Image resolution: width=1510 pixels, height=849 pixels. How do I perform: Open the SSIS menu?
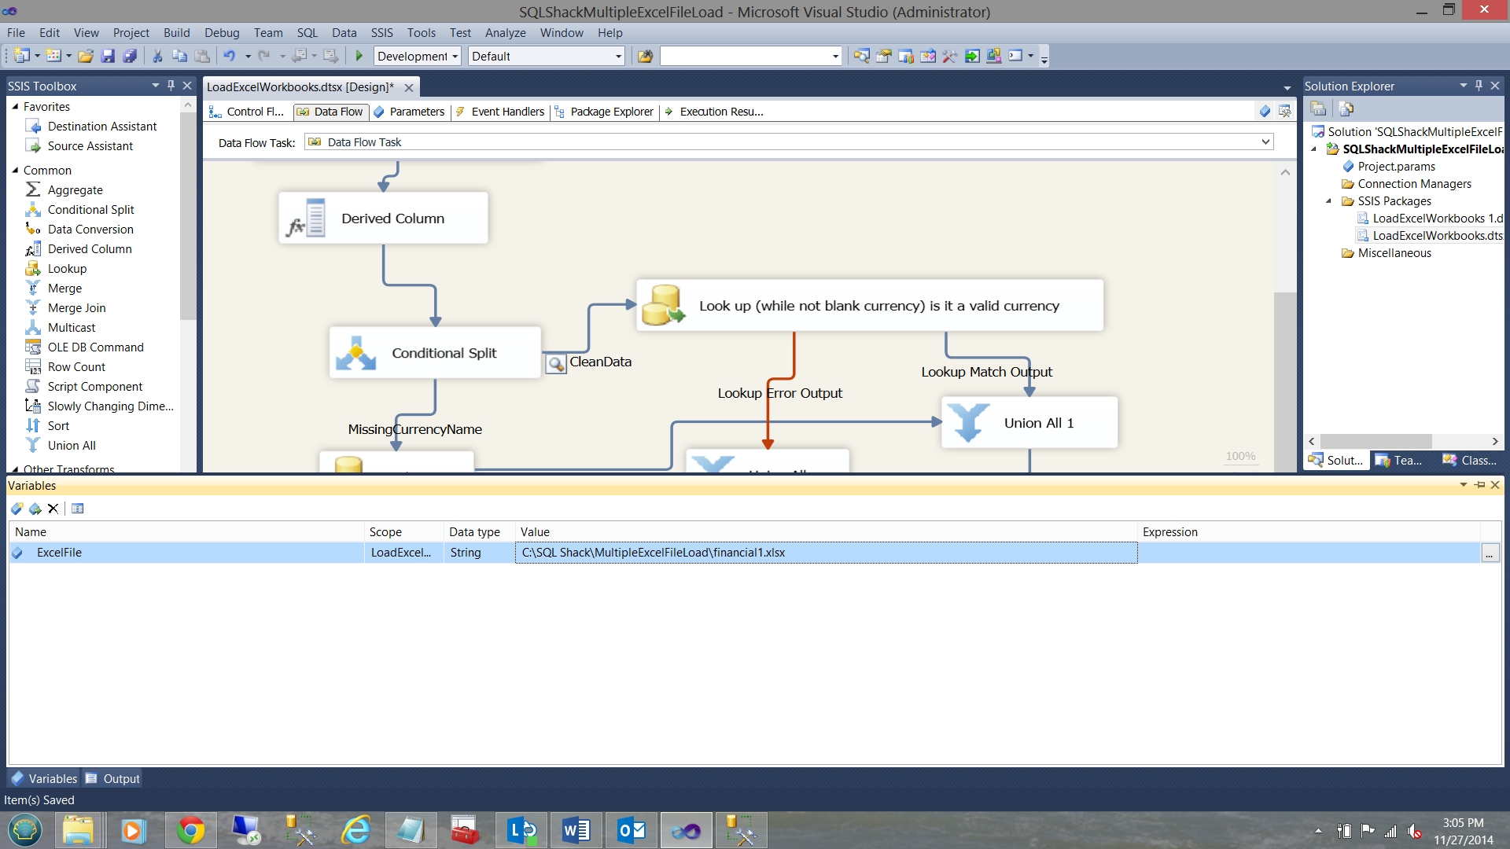click(381, 32)
